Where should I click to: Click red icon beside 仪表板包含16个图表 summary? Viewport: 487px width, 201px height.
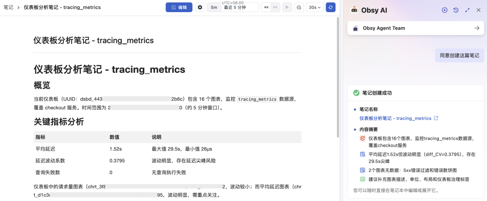click(x=362, y=138)
